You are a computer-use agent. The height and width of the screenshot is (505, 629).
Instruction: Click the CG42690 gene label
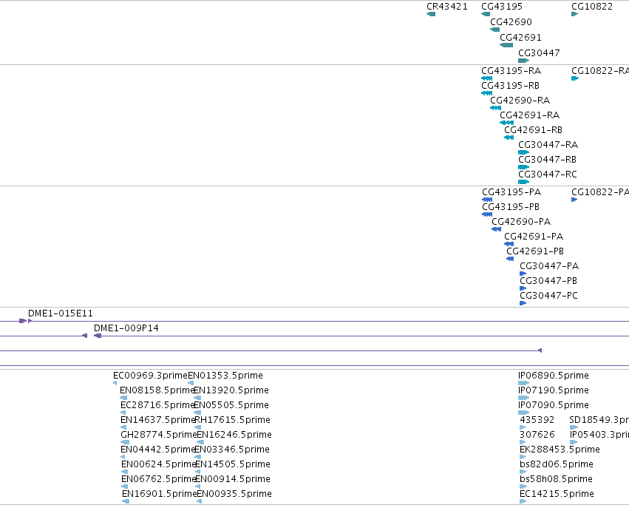(511, 22)
